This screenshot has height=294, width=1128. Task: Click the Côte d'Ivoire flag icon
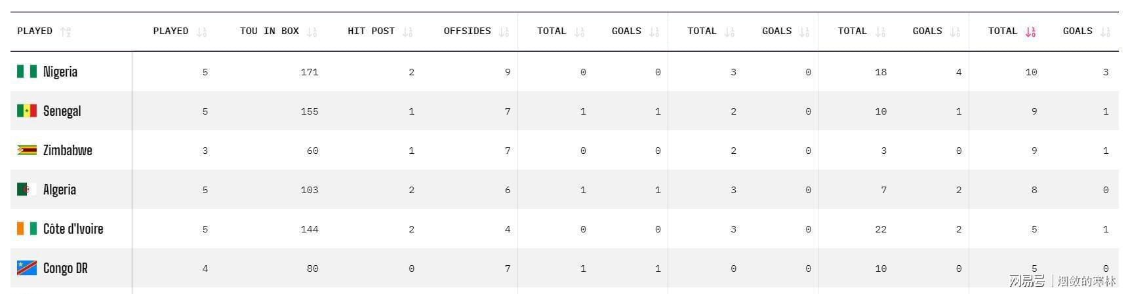point(27,229)
